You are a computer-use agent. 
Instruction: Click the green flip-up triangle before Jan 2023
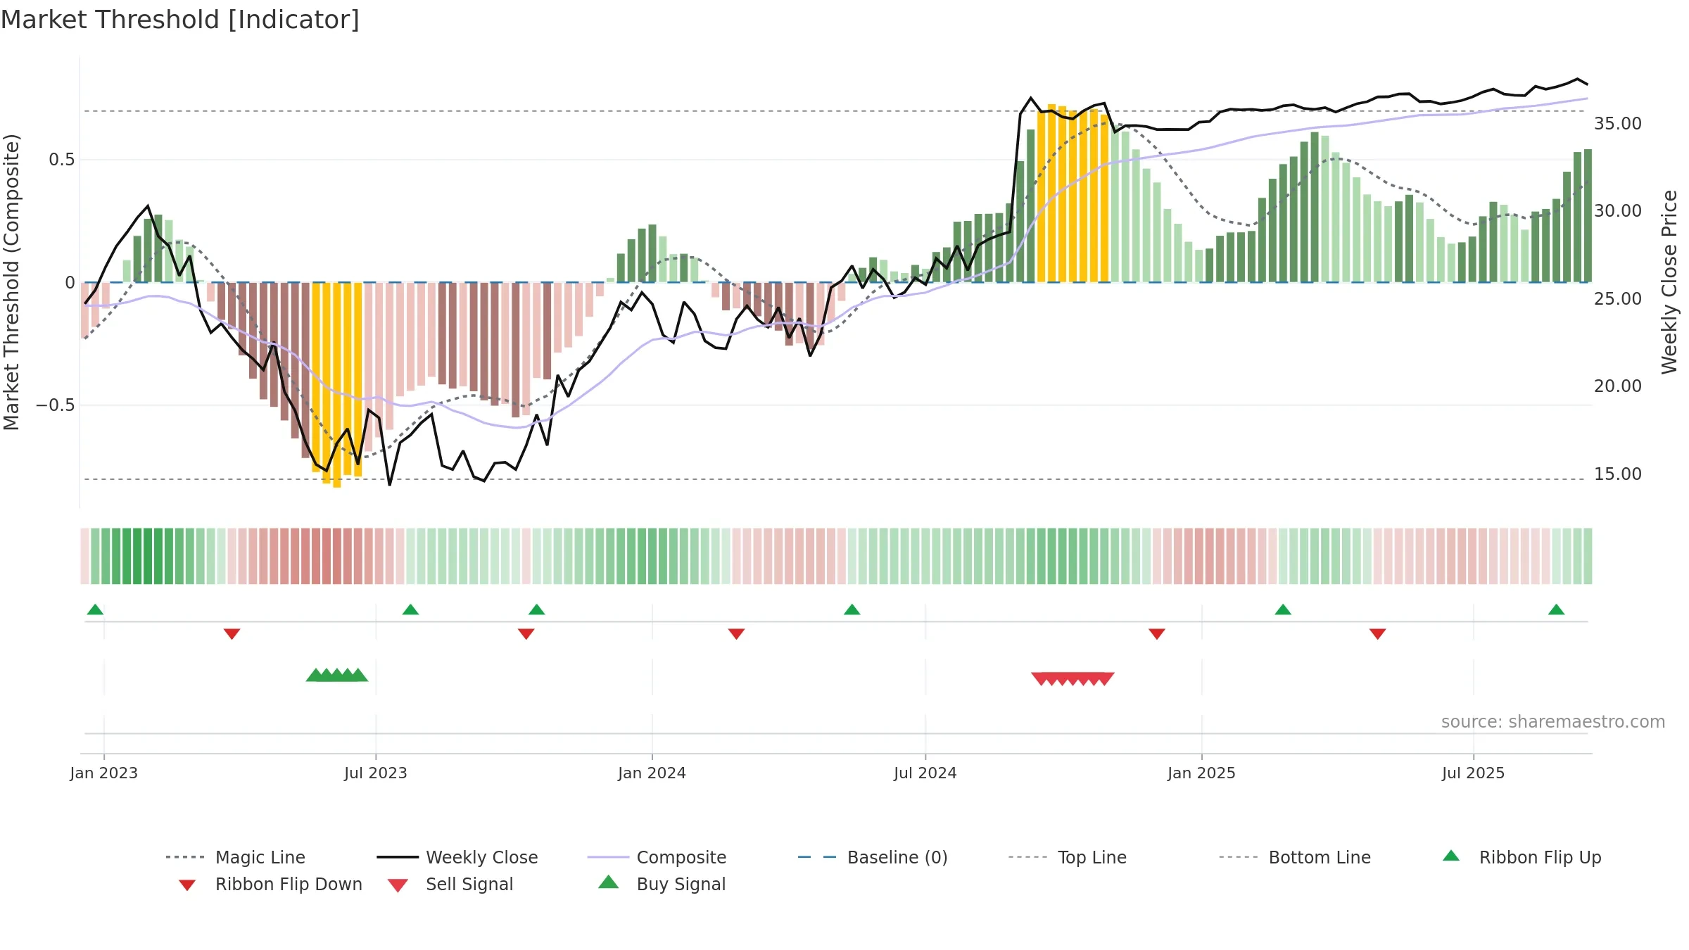95,609
